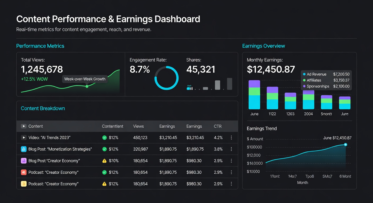Click the 6 Mont axis label on trend chart

[x=345, y=176]
